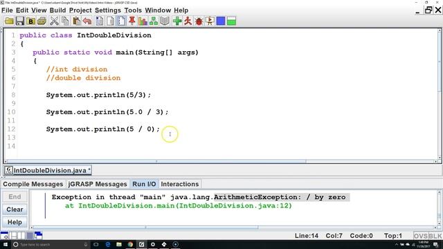Open the complexity profile bar-chart icon

coord(143,21)
